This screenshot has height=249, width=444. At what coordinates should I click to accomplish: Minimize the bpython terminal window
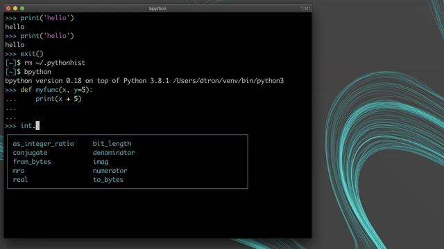coord(15,8)
